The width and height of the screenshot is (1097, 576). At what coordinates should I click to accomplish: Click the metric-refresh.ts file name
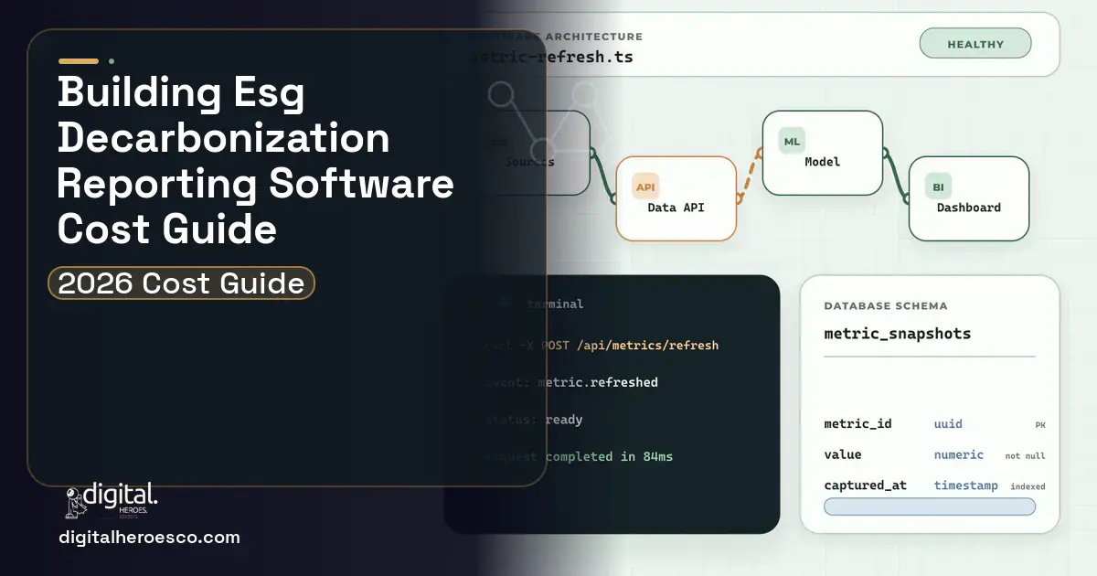point(553,57)
